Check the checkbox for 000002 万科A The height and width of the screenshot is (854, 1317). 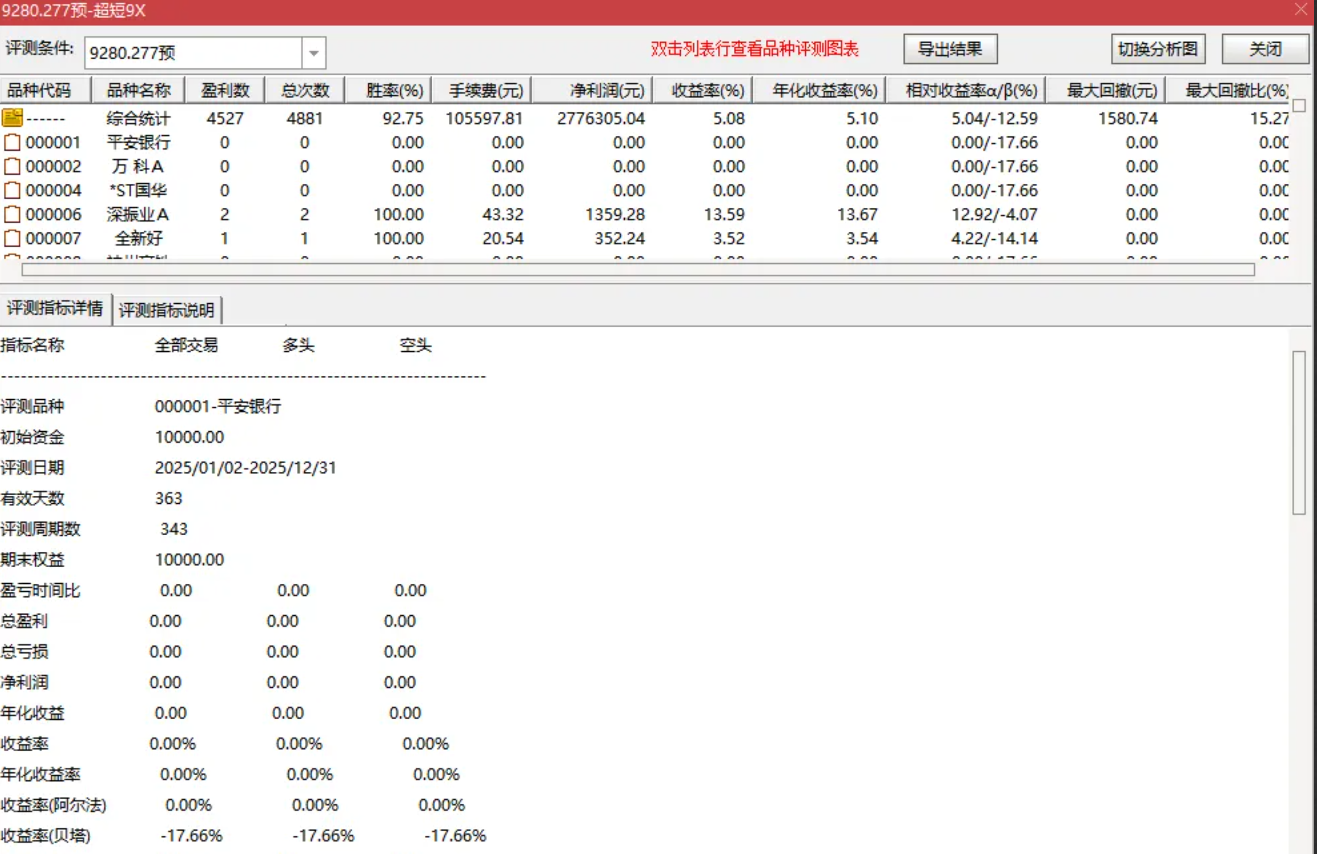[x=12, y=166]
